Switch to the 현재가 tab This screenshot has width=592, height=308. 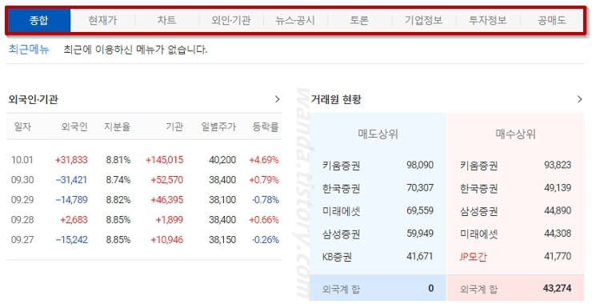coord(102,20)
